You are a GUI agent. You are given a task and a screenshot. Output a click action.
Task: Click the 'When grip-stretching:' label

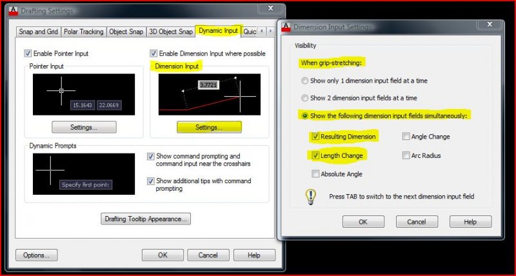[331, 63]
